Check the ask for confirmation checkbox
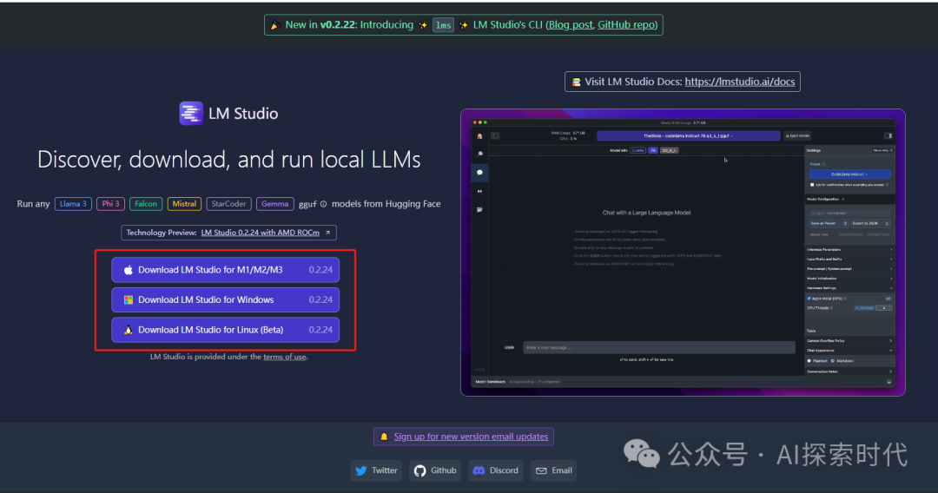The width and height of the screenshot is (938, 493). (x=811, y=184)
